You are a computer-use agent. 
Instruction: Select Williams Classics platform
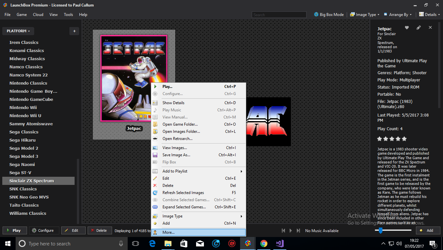[x=28, y=213]
